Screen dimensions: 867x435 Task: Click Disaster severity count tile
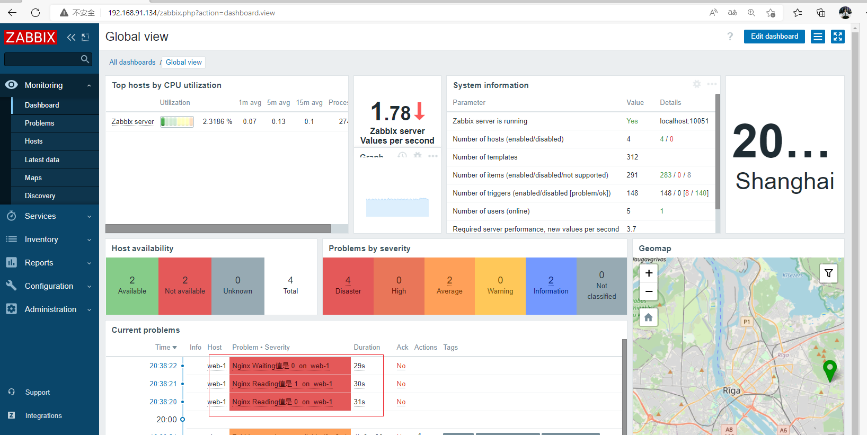click(x=348, y=286)
